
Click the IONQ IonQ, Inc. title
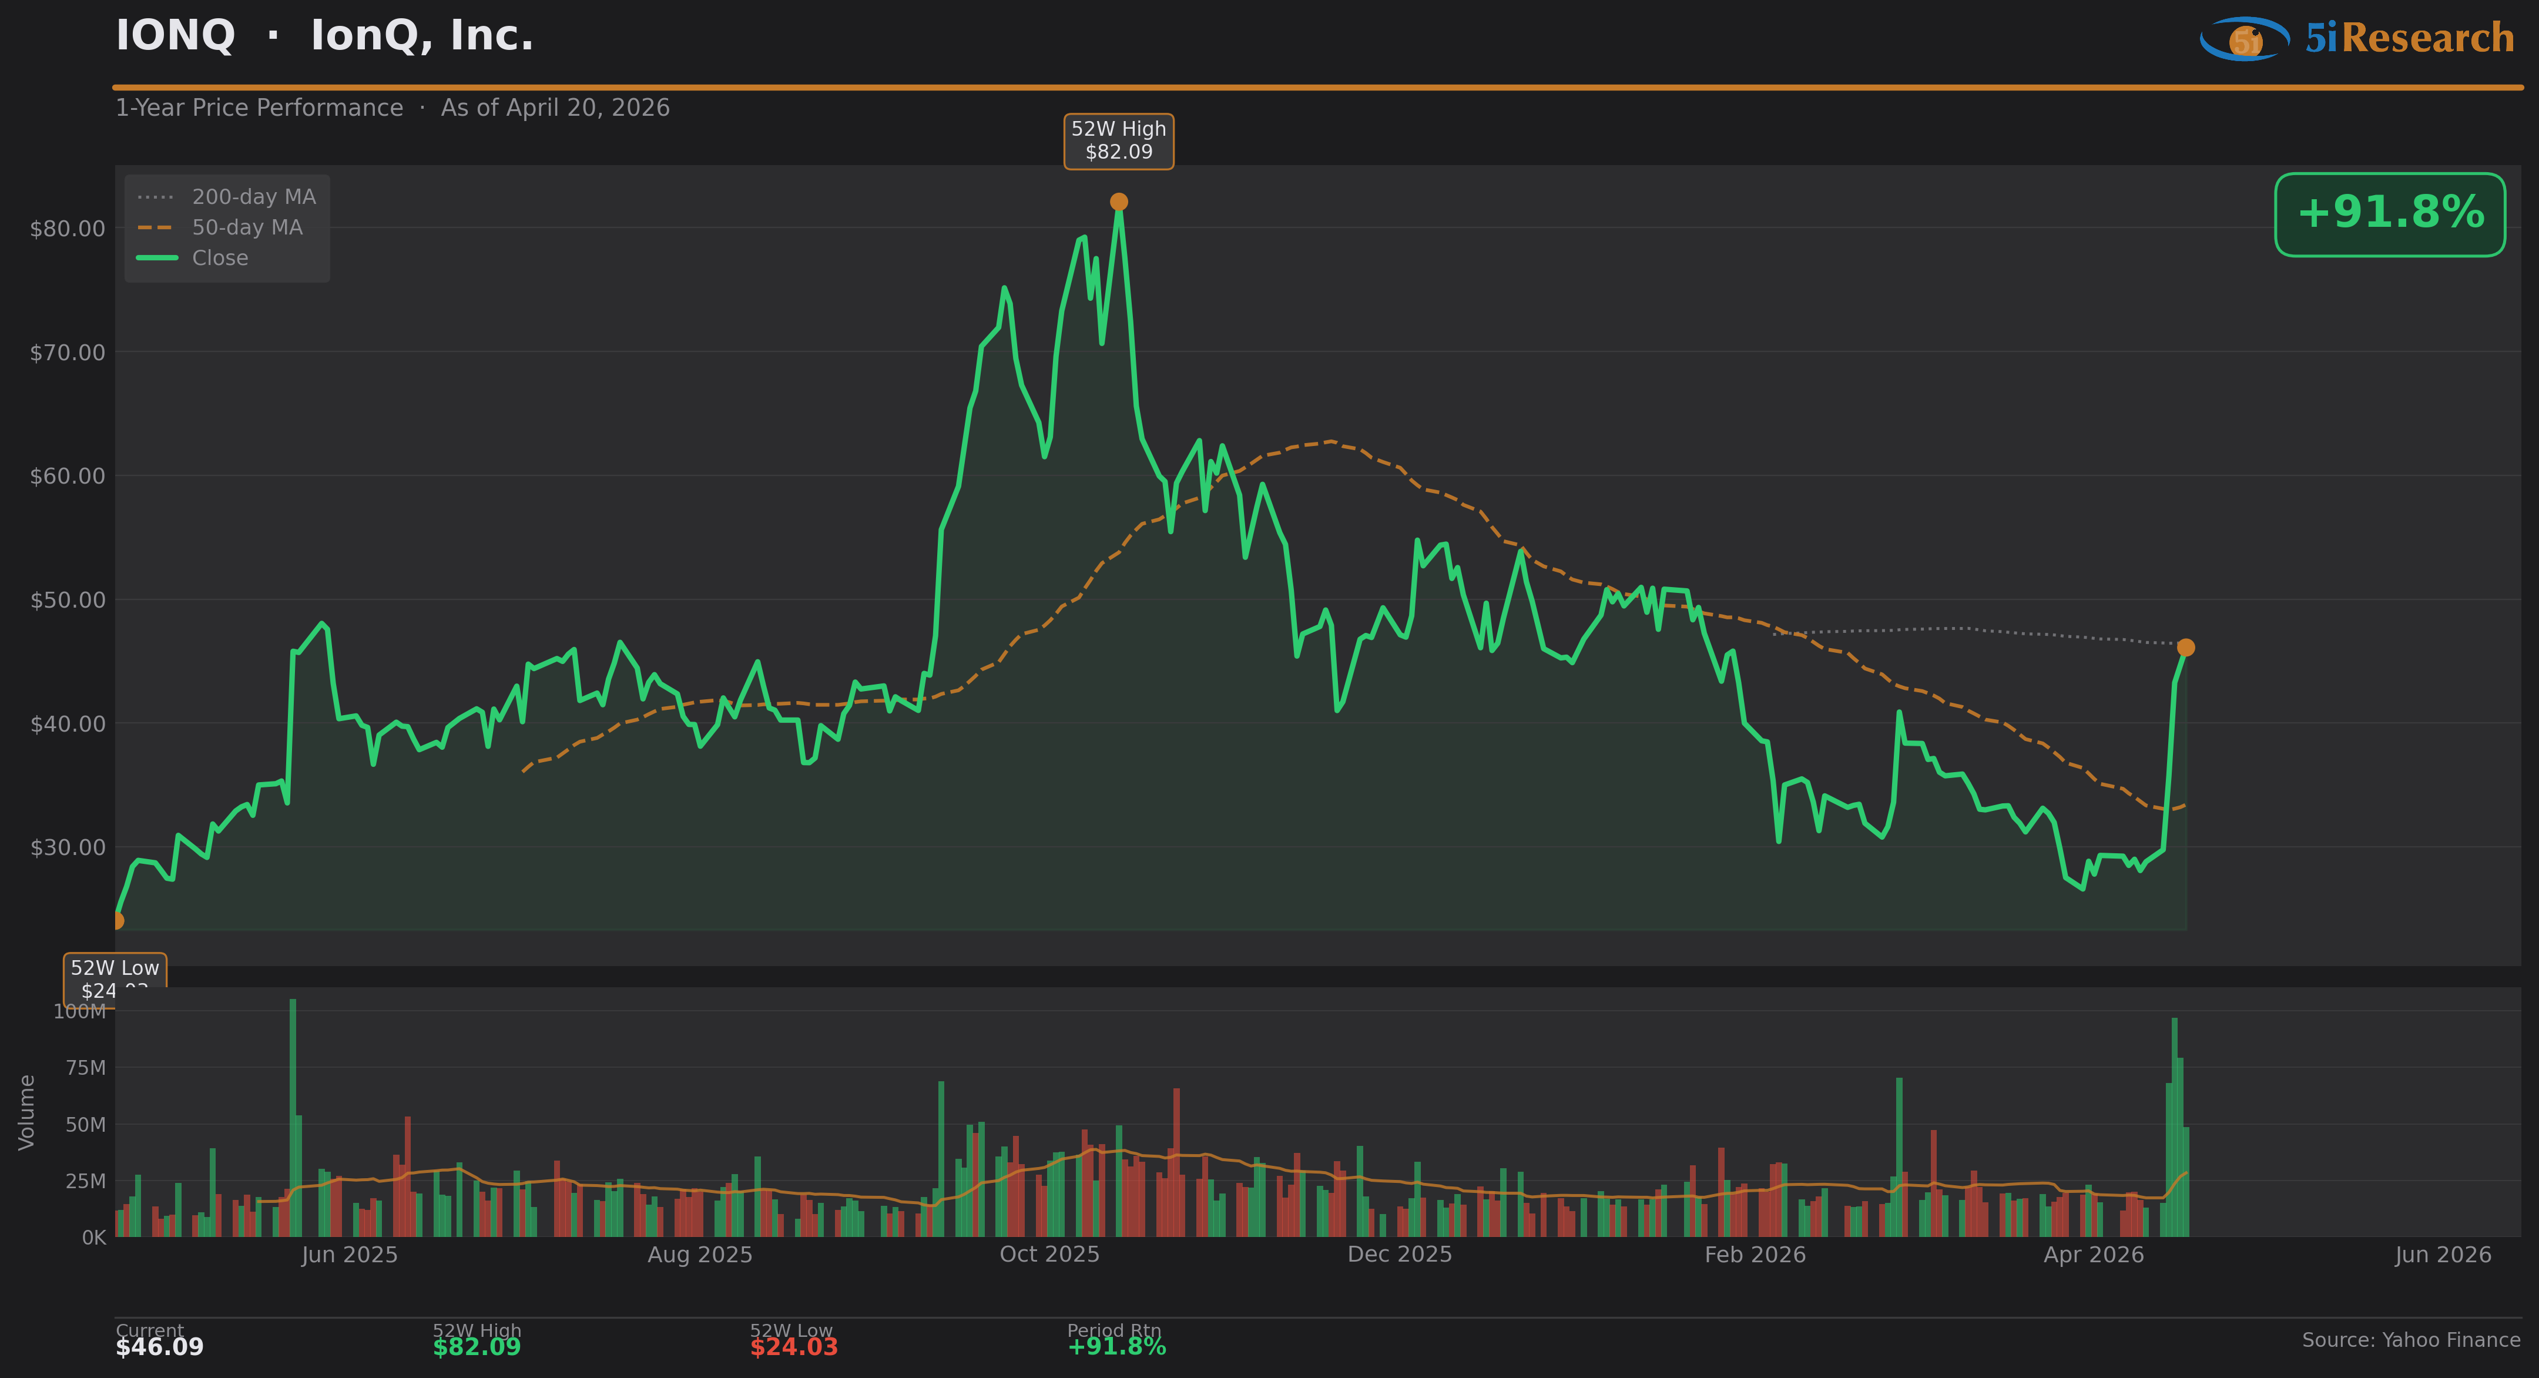pyautogui.click(x=324, y=36)
